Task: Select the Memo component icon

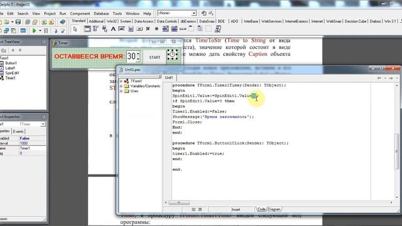Action: (131, 29)
